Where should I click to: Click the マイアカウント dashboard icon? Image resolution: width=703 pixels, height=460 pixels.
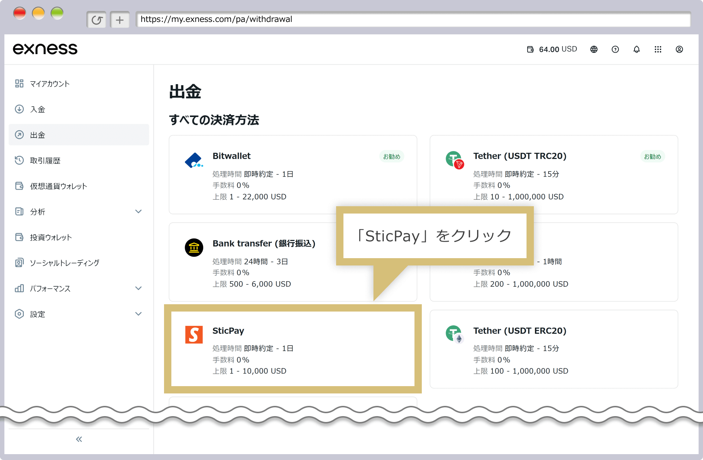19,84
